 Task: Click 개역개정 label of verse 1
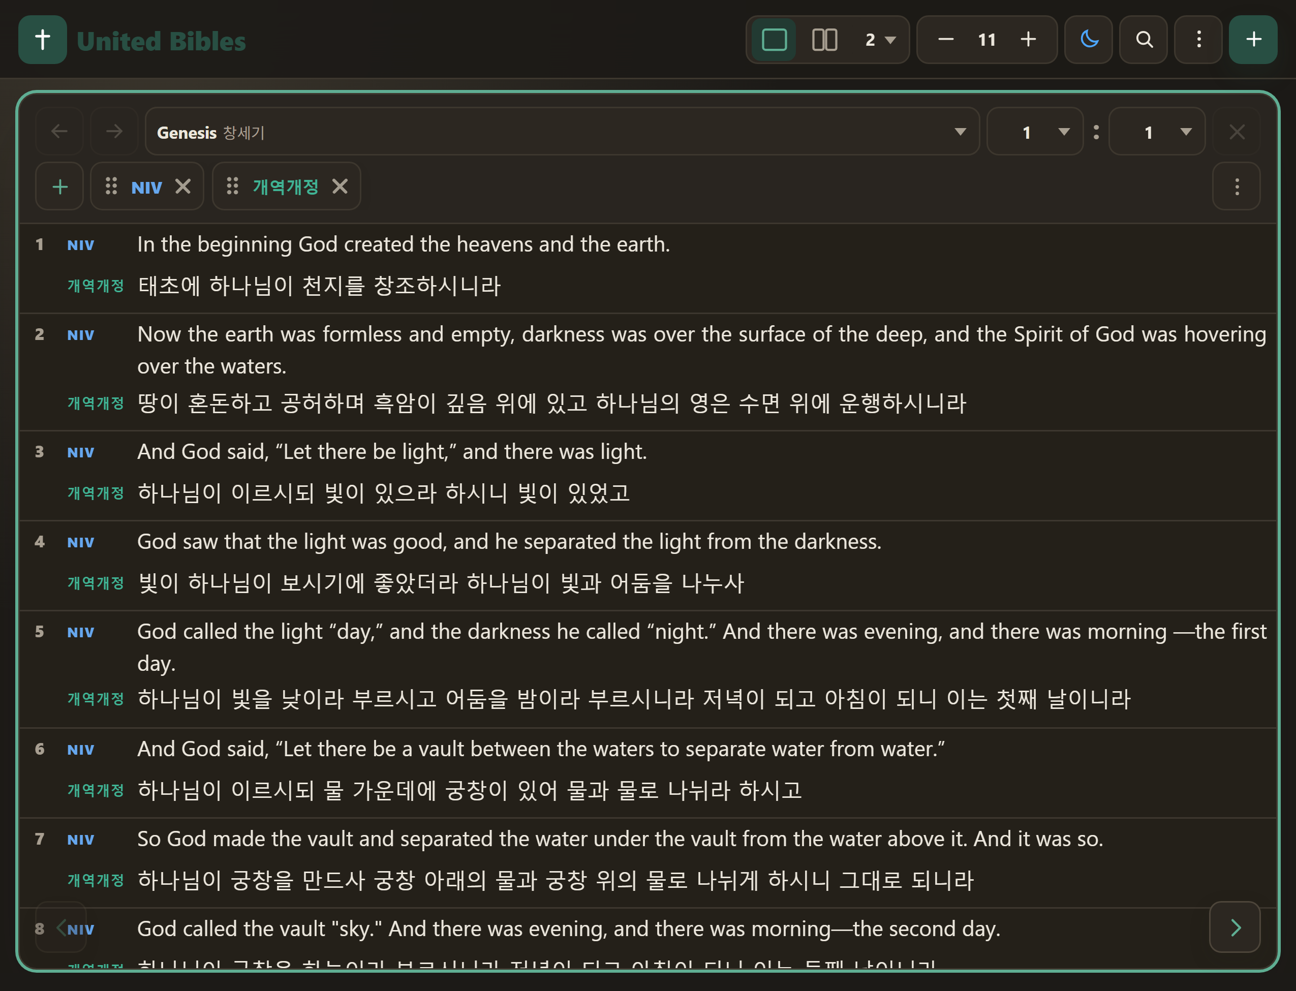pos(96,286)
